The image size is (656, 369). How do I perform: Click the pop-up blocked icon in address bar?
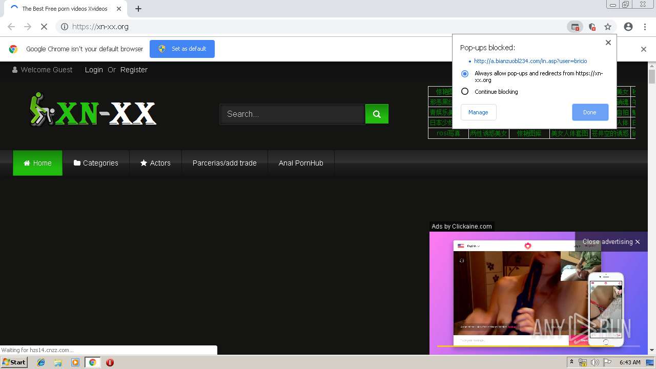click(575, 27)
